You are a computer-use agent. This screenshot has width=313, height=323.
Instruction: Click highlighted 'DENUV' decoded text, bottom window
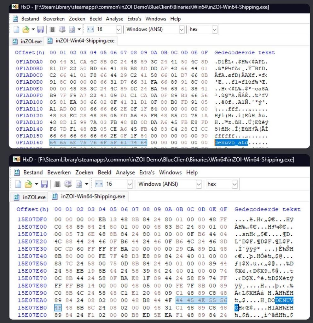[x=284, y=300]
